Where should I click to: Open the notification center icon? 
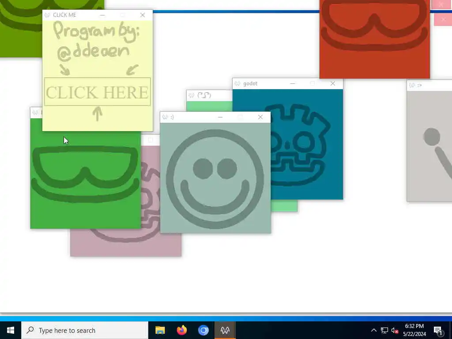click(x=438, y=330)
